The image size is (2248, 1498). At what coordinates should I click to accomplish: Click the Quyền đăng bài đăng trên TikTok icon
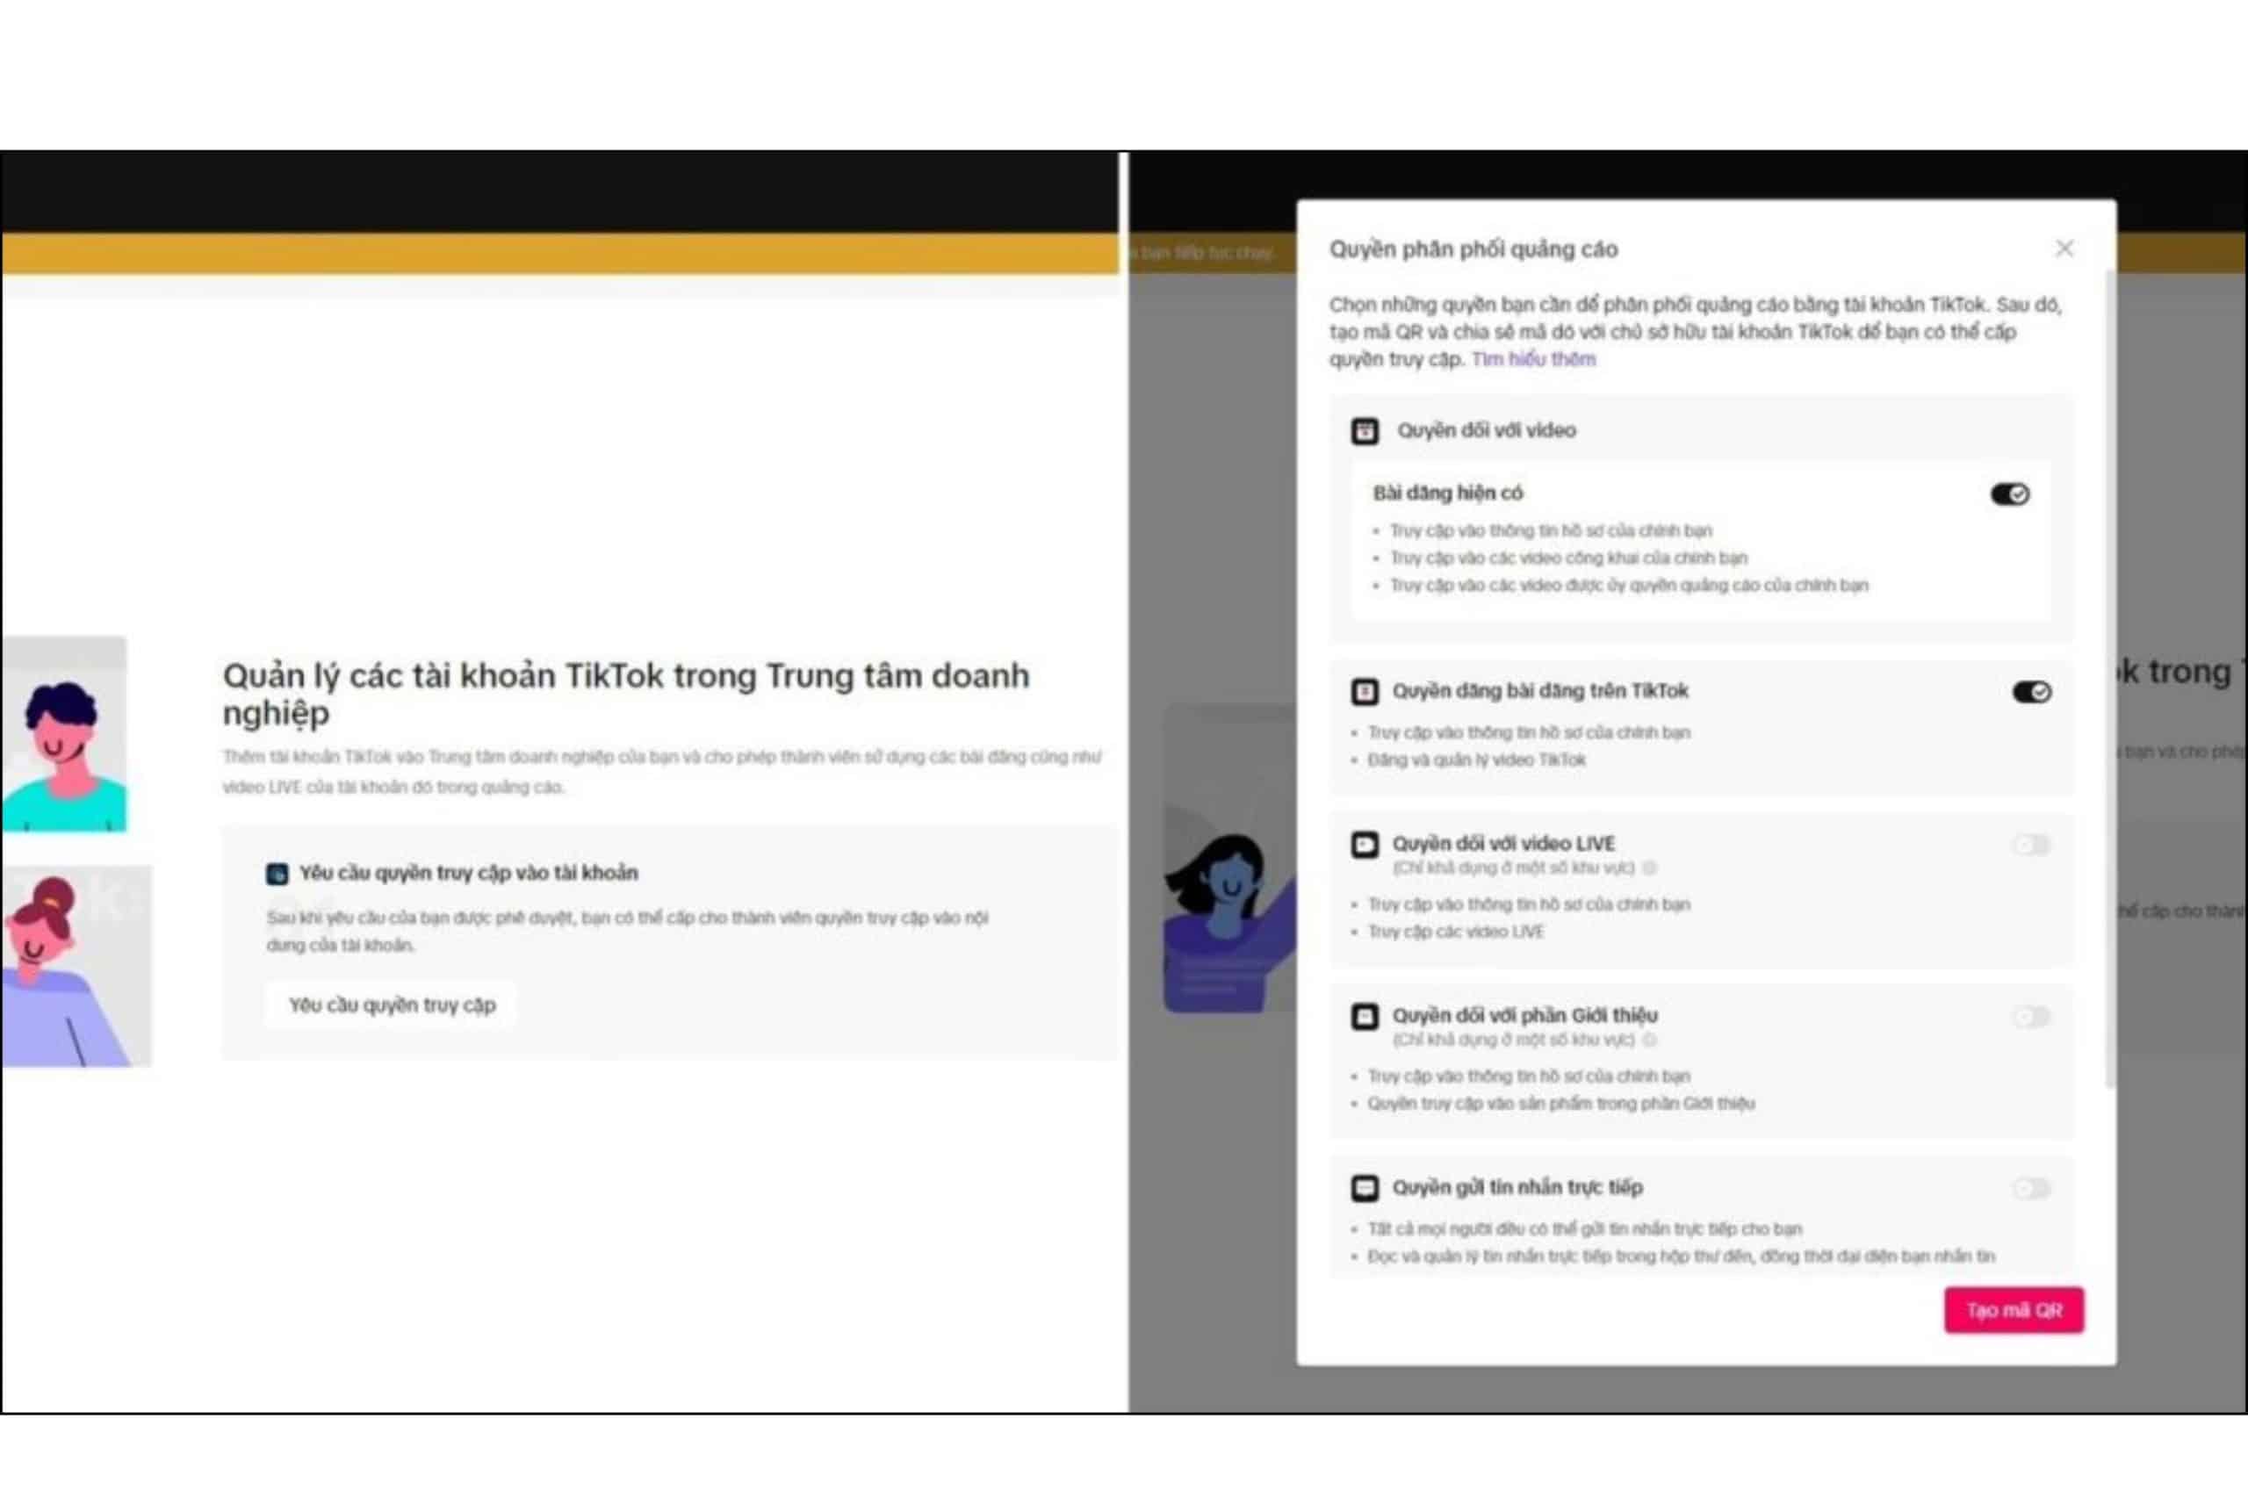[1365, 691]
